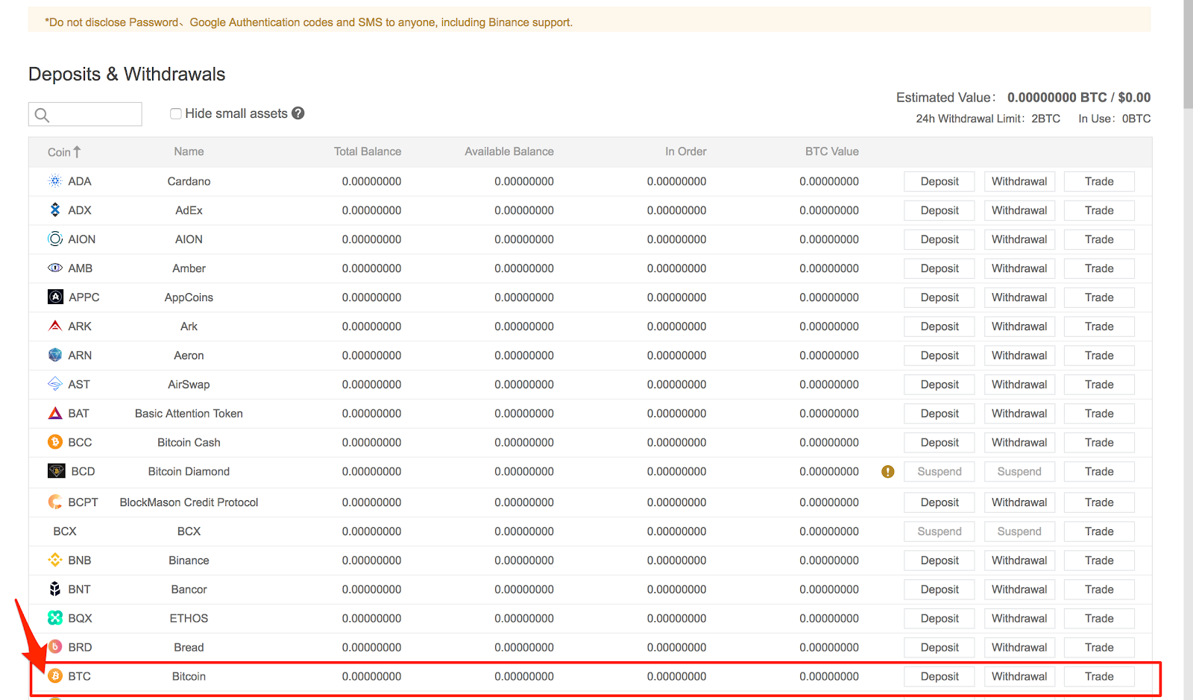Click the BCD Bitcoin Diamond icon

[57, 472]
